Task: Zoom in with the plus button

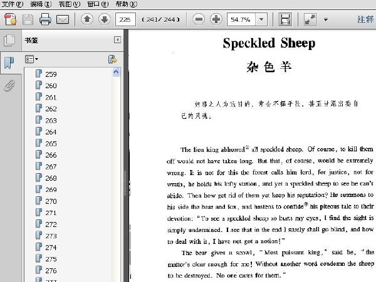Action: 216,19
